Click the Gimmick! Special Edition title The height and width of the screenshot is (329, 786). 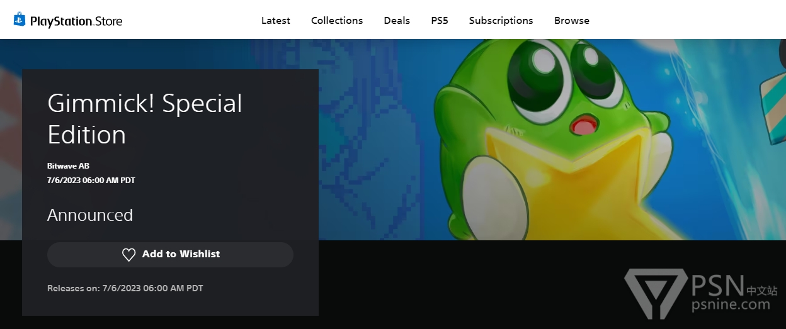[145, 119]
